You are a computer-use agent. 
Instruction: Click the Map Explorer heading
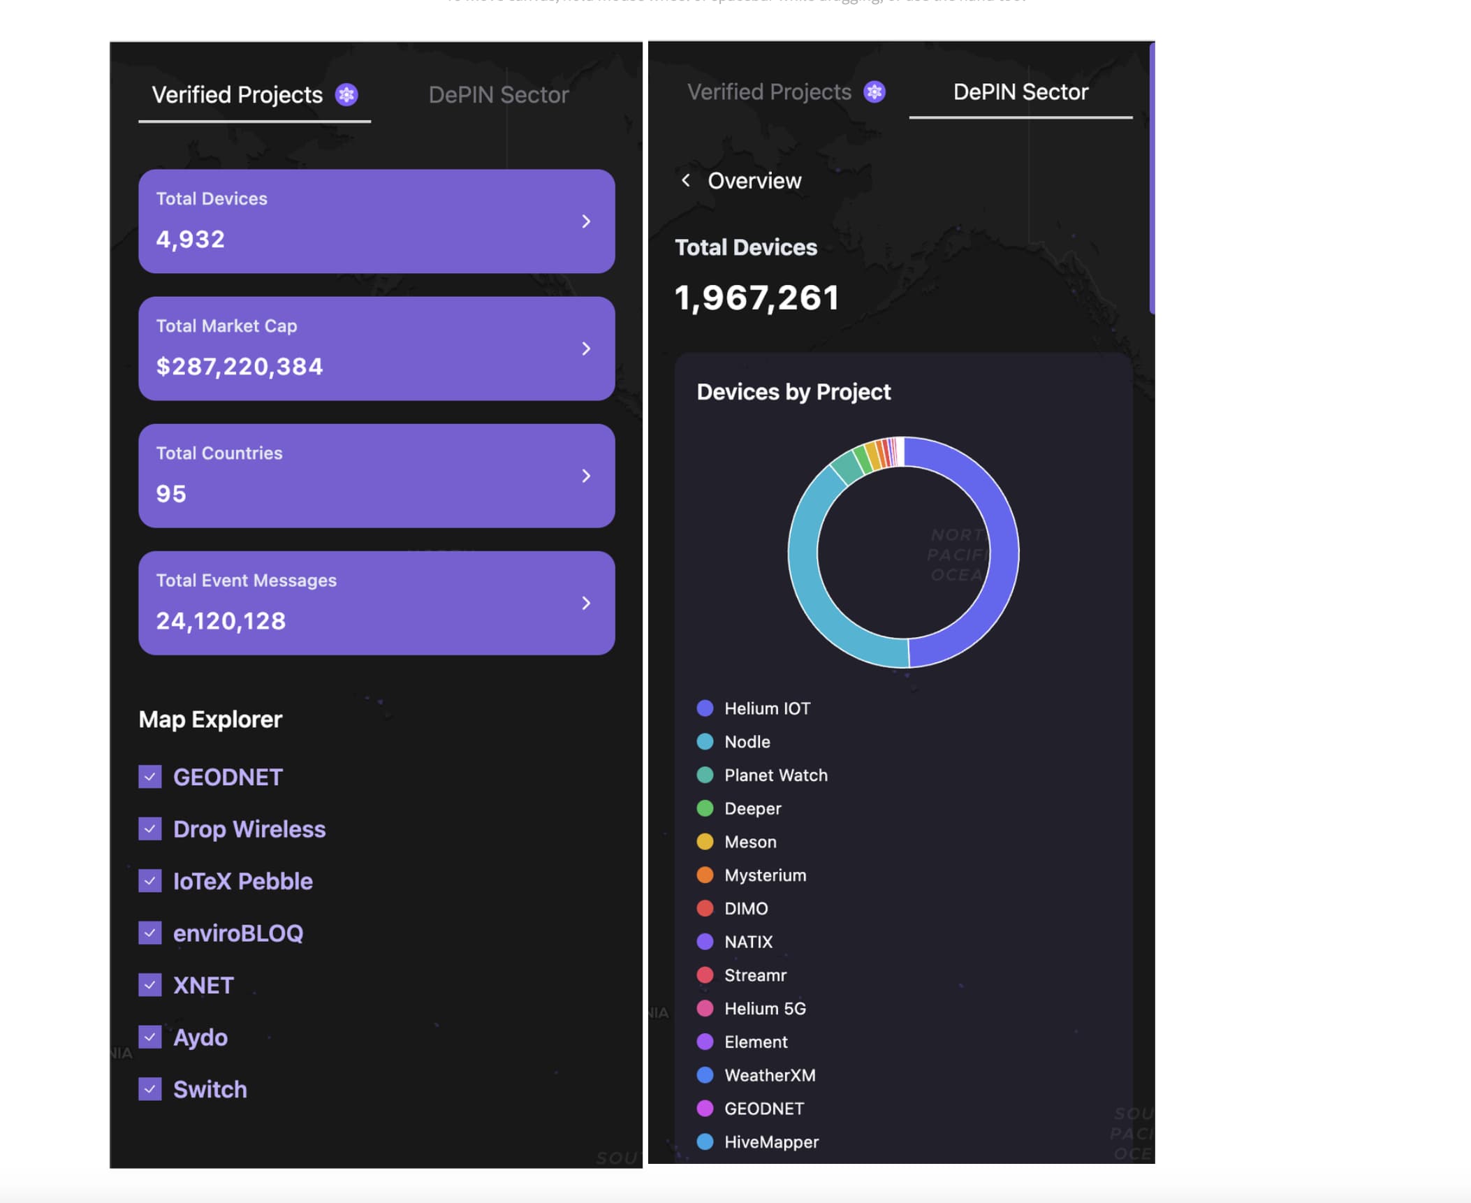point(210,720)
